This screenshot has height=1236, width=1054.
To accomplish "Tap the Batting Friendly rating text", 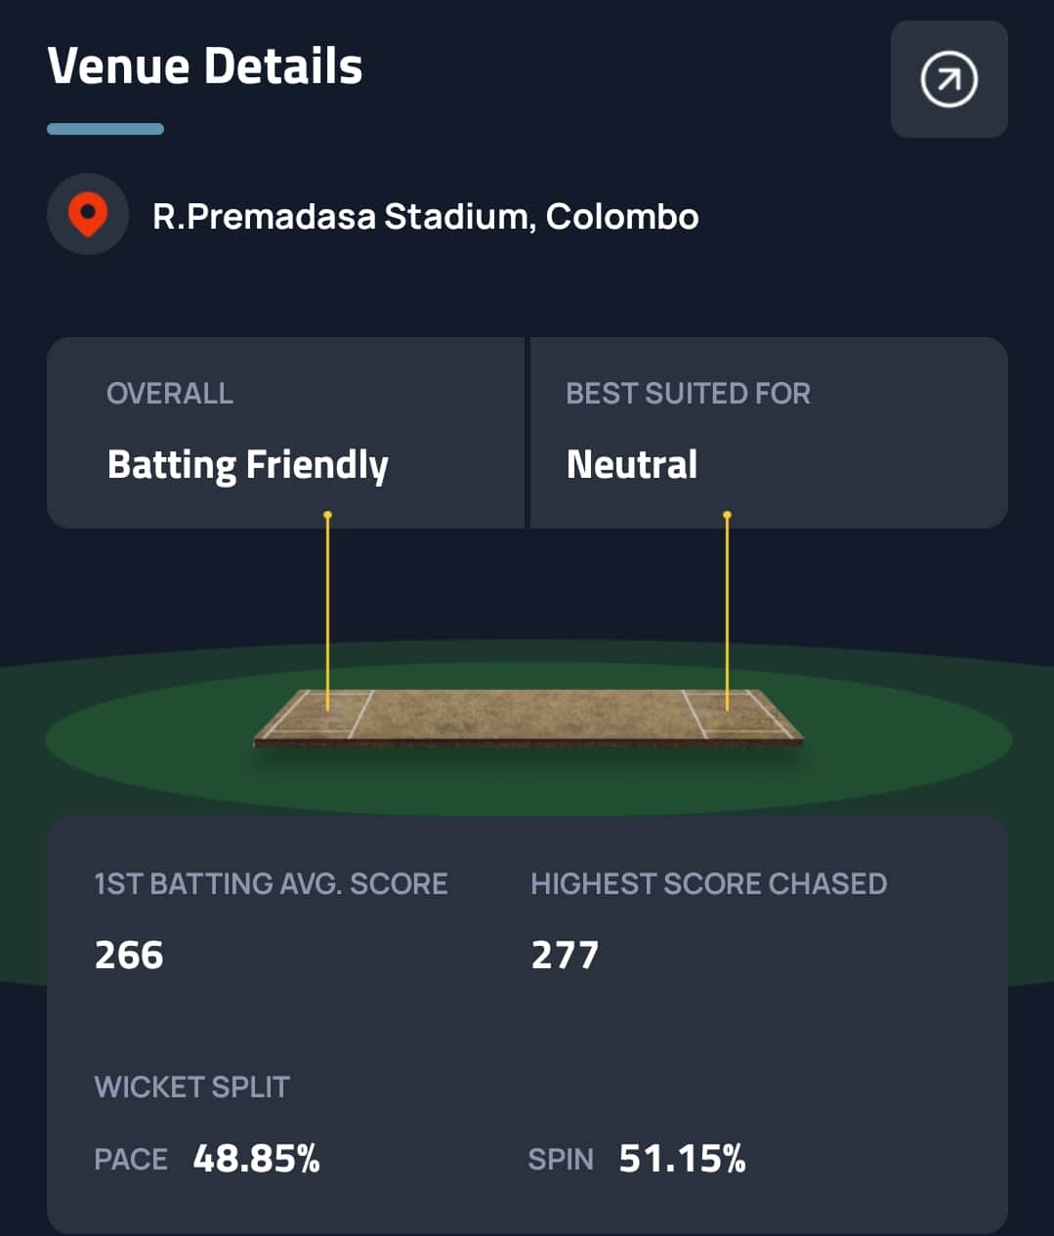I will point(248,465).
